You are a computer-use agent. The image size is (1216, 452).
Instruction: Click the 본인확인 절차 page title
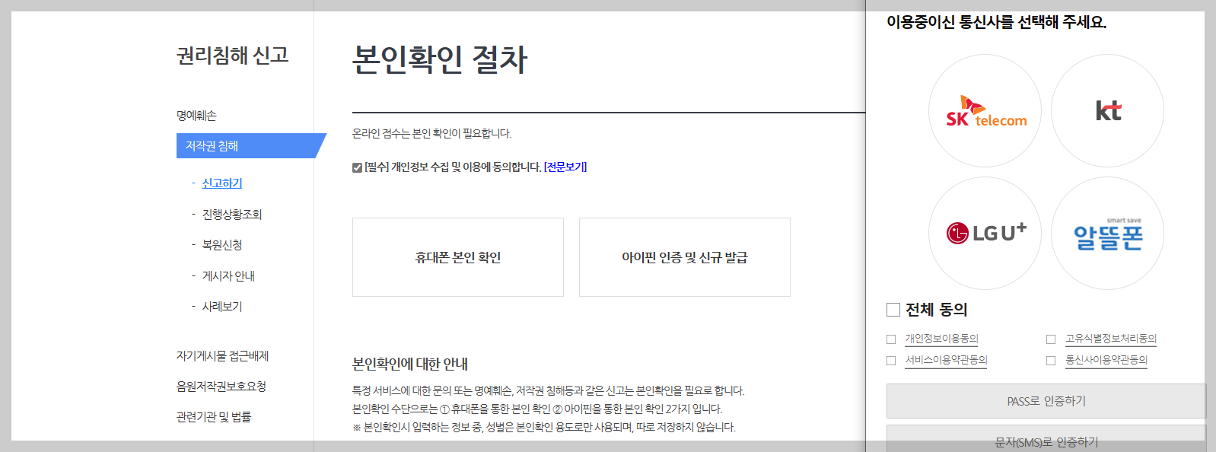click(x=440, y=59)
